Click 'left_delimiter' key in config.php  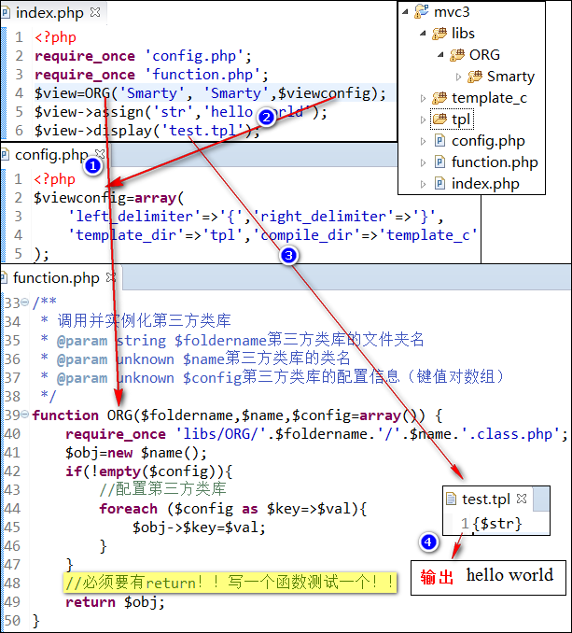tap(134, 217)
